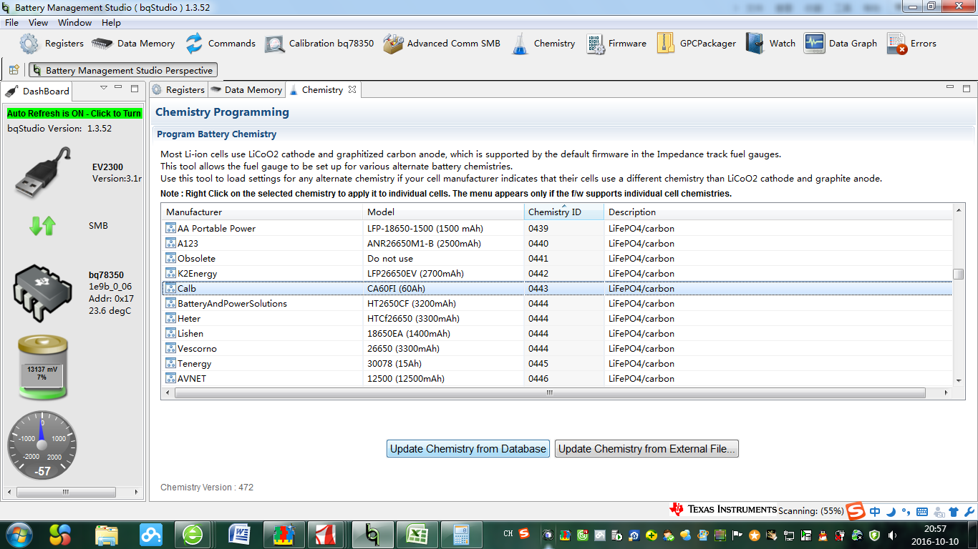Click the Open Perspective icon
This screenshot has height=549, width=978.
pos(14,70)
